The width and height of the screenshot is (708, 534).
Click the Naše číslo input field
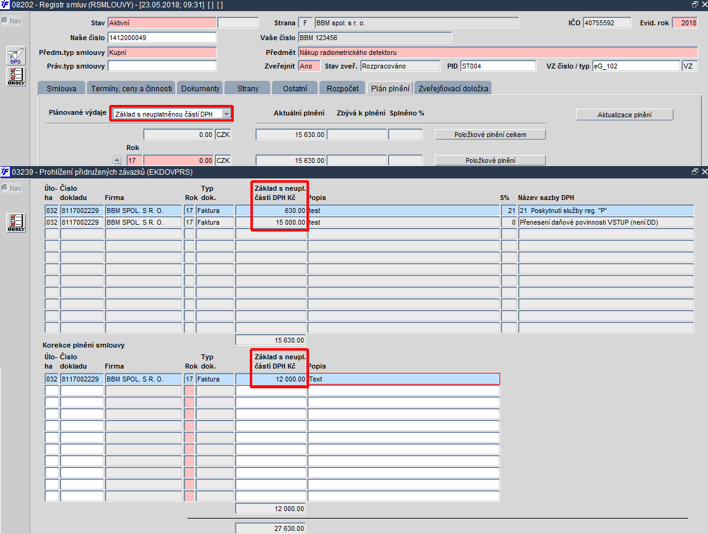click(x=162, y=38)
